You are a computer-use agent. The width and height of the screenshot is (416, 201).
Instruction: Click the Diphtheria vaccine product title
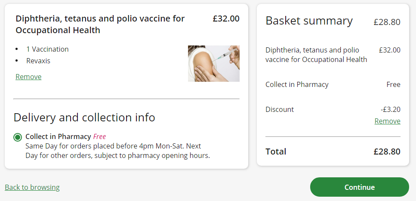tap(100, 24)
